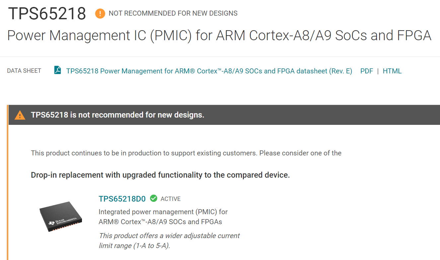The height and width of the screenshot is (260, 440).
Task: Click the Drop-in replacement heading text
Action: (x=160, y=175)
